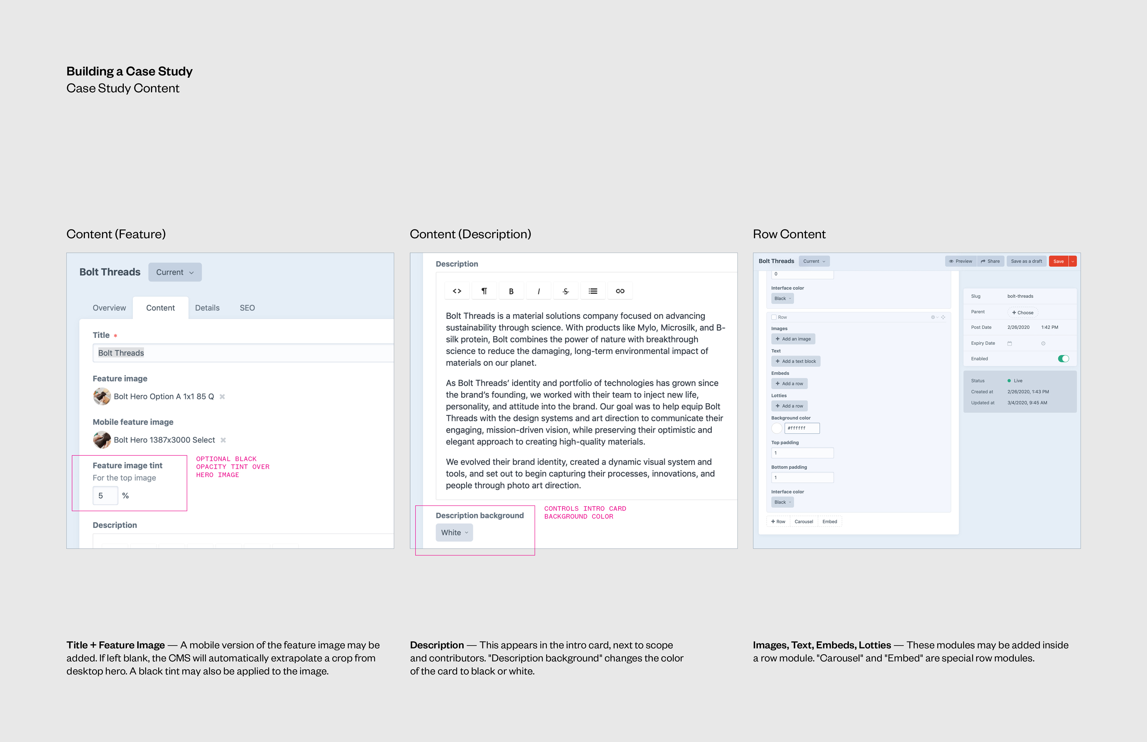The width and height of the screenshot is (1147, 742).
Task: Switch to the Details tab
Action: (207, 308)
